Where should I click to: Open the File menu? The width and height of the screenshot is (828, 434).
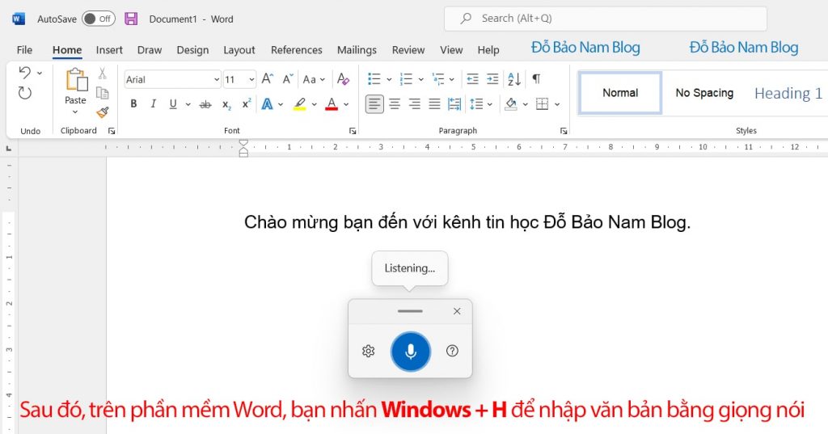pos(24,50)
